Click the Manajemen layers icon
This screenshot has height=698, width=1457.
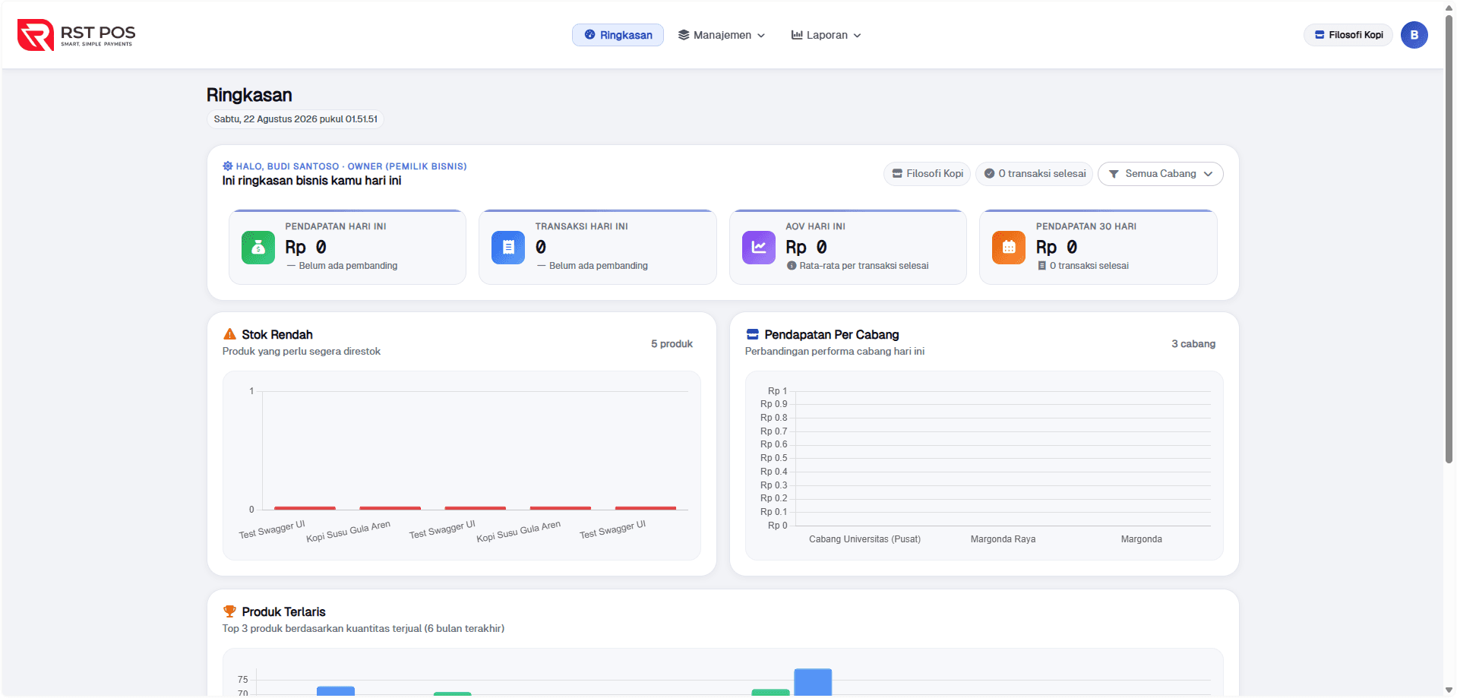pos(684,35)
